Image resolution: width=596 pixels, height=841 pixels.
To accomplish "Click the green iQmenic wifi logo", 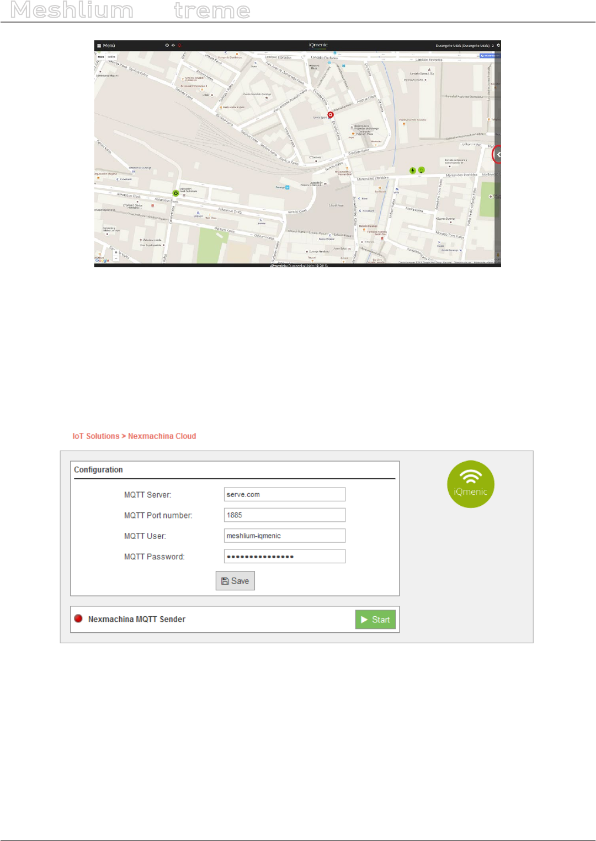I will (x=471, y=484).
